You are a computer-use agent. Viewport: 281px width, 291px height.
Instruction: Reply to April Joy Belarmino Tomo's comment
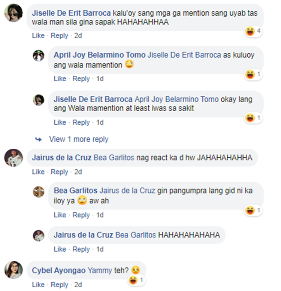pos(81,79)
